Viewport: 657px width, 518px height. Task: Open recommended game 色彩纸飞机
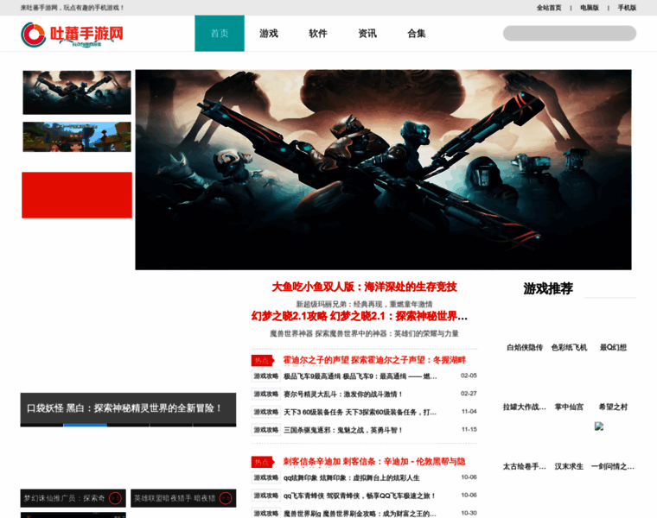[x=569, y=347]
